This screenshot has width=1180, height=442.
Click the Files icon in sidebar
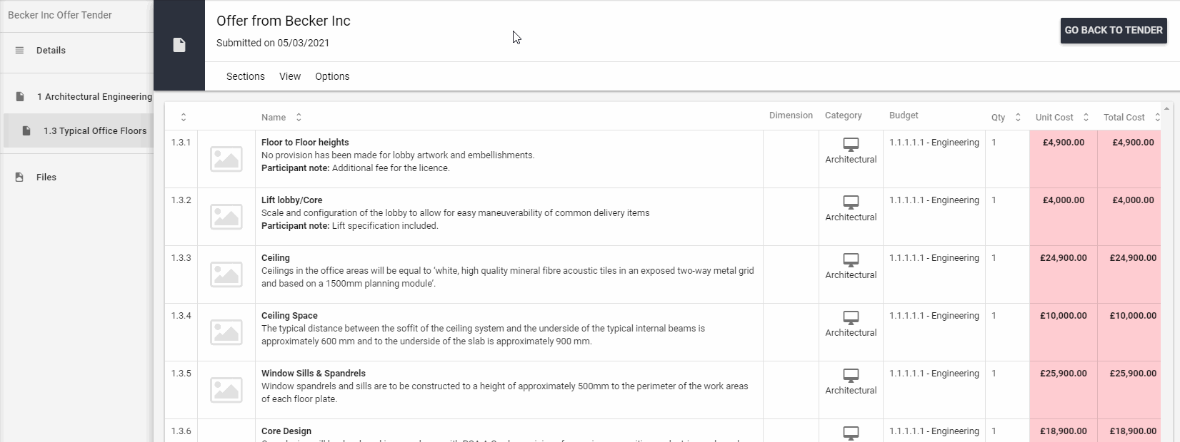(20, 178)
